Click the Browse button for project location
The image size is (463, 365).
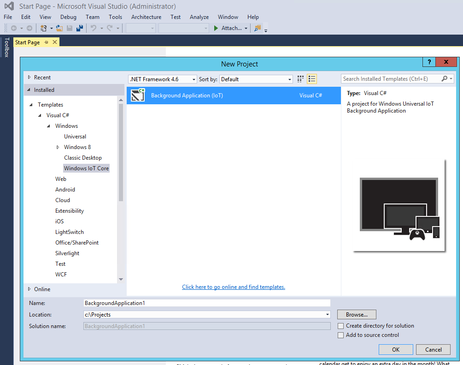click(356, 314)
